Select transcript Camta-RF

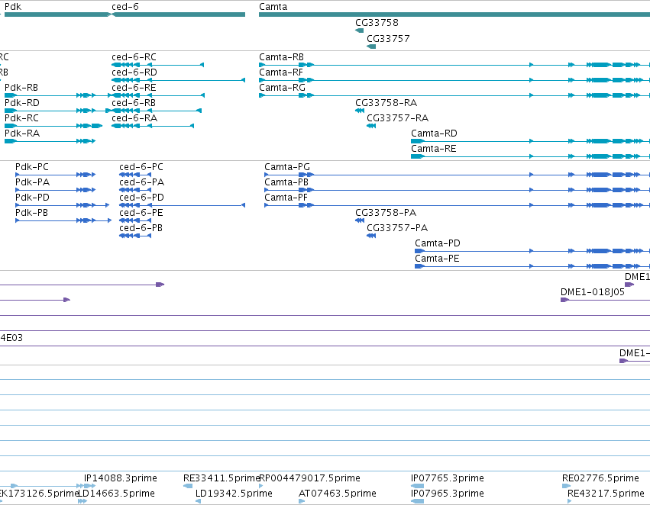click(x=454, y=80)
